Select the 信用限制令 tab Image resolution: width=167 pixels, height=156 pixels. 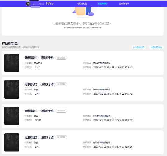pyautogui.click(x=103, y=4)
